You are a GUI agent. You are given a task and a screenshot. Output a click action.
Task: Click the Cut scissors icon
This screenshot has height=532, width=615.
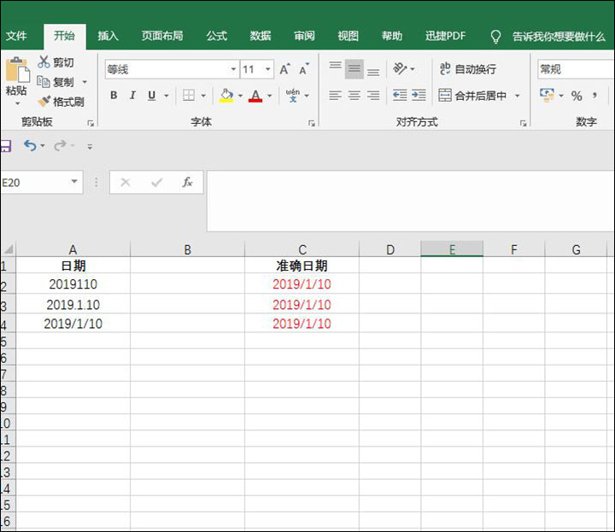coord(44,62)
